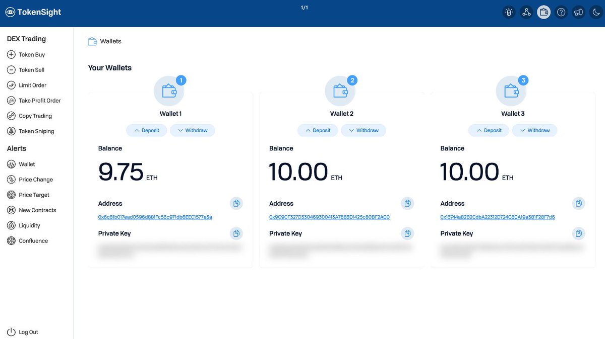Copy Wallet 2 private key
605x339 pixels.
click(x=407, y=233)
